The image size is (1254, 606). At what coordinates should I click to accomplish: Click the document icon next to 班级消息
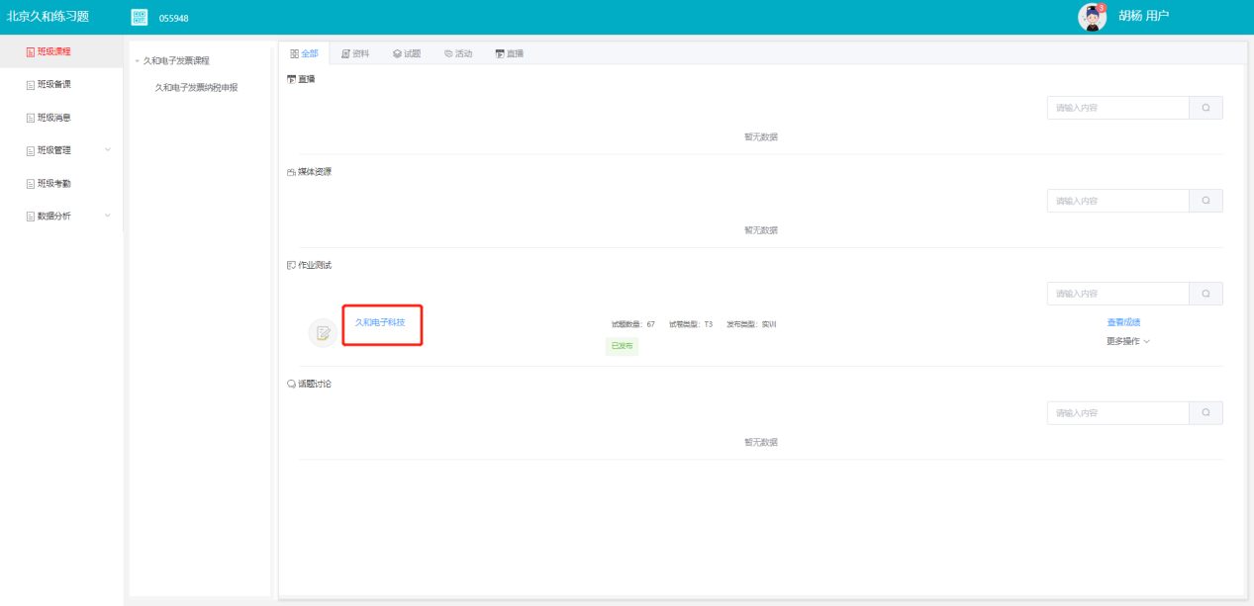click(30, 118)
